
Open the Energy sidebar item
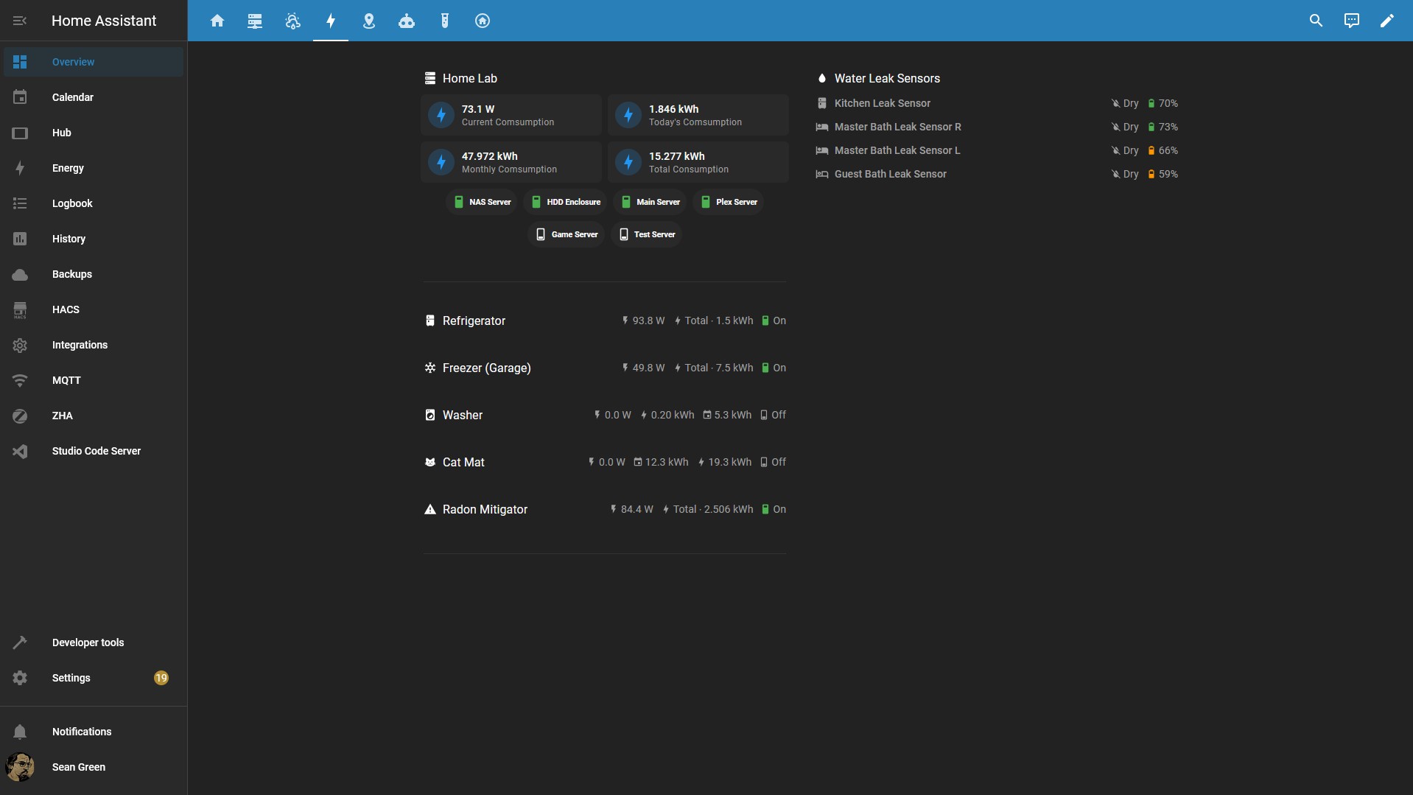pos(94,168)
